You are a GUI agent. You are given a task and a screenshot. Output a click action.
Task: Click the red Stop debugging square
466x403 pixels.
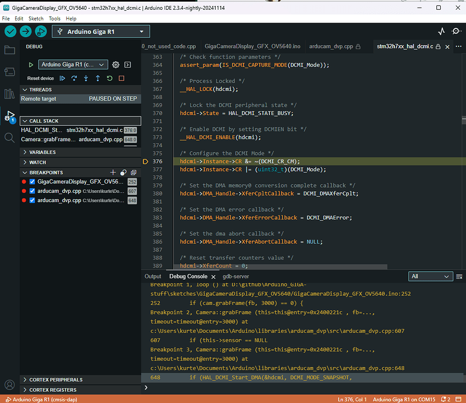click(121, 78)
